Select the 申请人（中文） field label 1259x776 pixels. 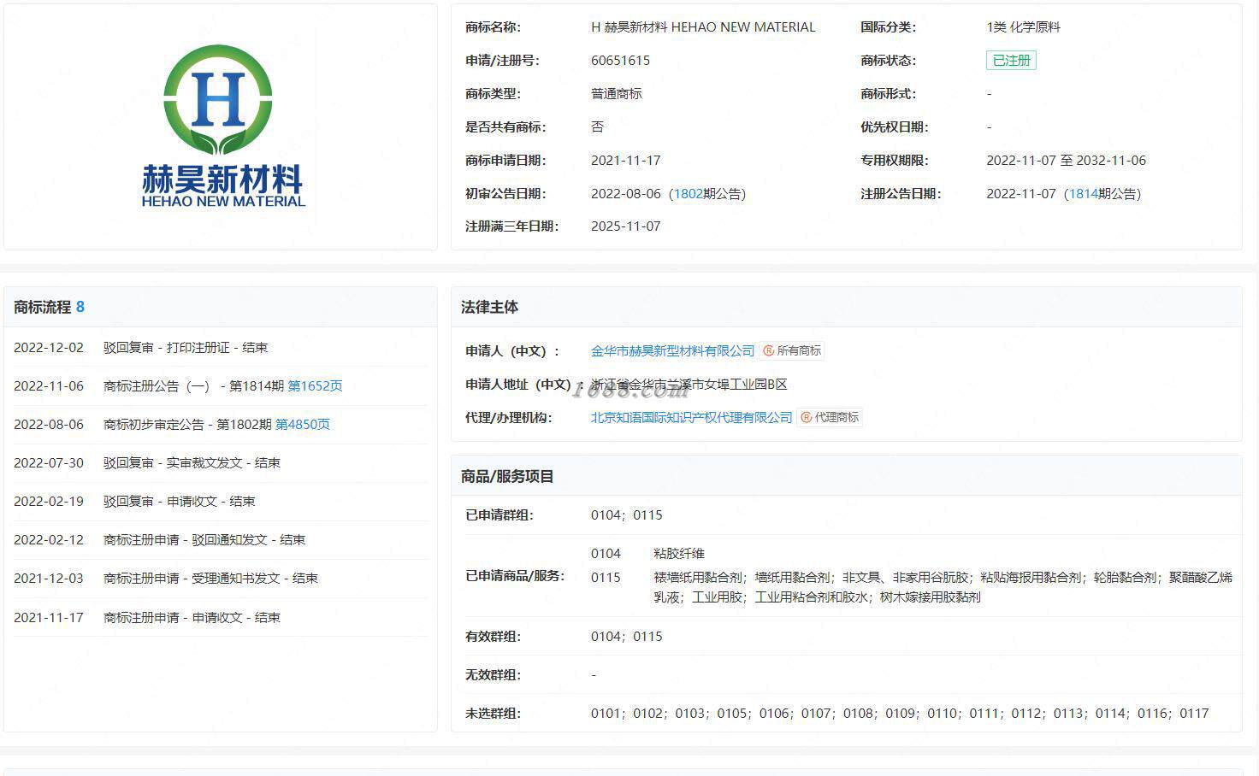point(512,351)
